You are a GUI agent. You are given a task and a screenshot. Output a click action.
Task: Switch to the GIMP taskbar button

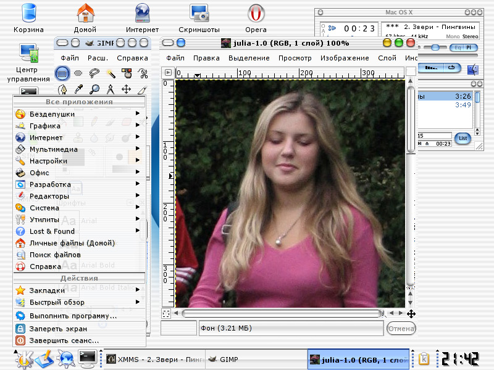click(x=256, y=360)
